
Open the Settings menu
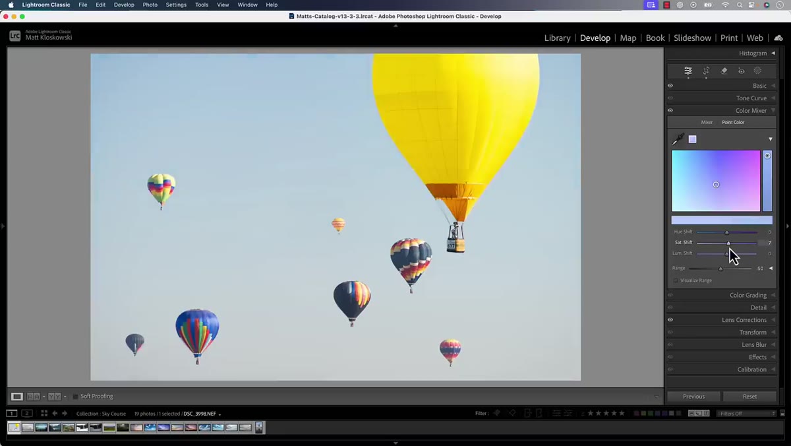[176, 5]
